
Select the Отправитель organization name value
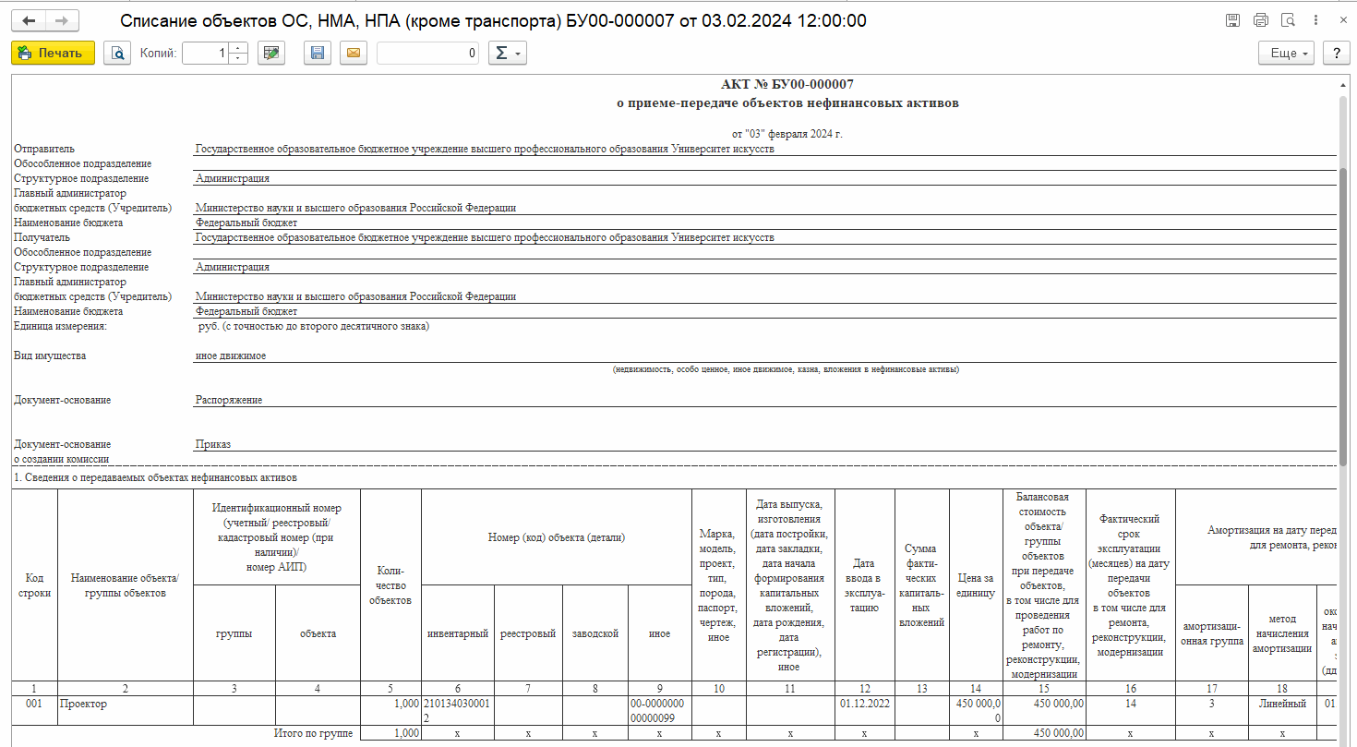click(485, 149)
